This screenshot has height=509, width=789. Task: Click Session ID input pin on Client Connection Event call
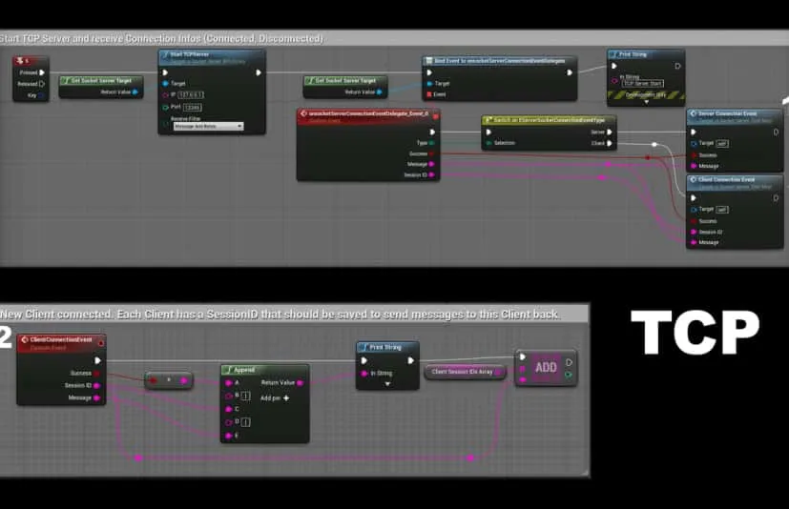(694, 232)
